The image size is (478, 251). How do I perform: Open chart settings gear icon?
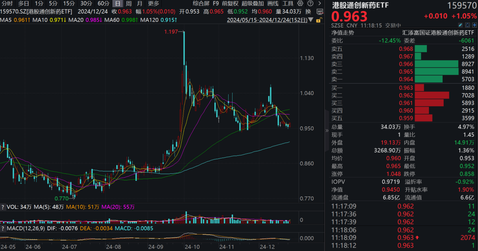[x=301, y=4]
